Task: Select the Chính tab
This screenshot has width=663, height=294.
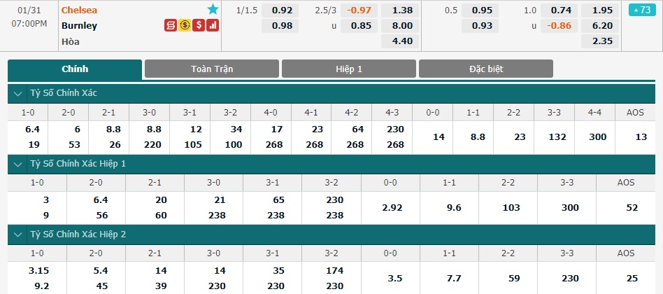Action: tap(75, 69)
